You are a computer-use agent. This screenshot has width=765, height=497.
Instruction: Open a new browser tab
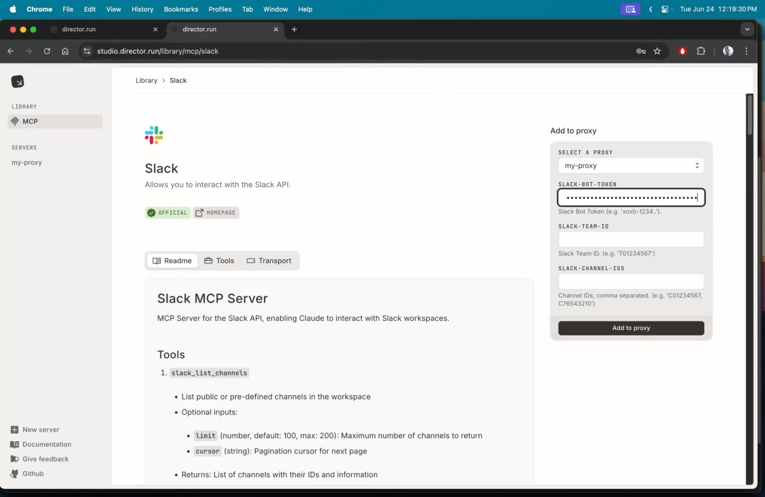coord(294,29)
